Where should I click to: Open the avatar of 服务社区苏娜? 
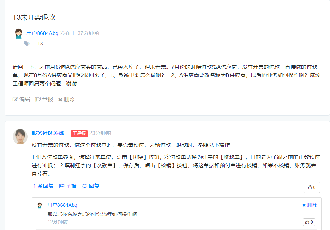(x=20, y=137)
